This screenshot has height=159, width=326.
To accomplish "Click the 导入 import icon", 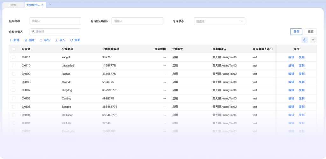I will pos(56,40).
